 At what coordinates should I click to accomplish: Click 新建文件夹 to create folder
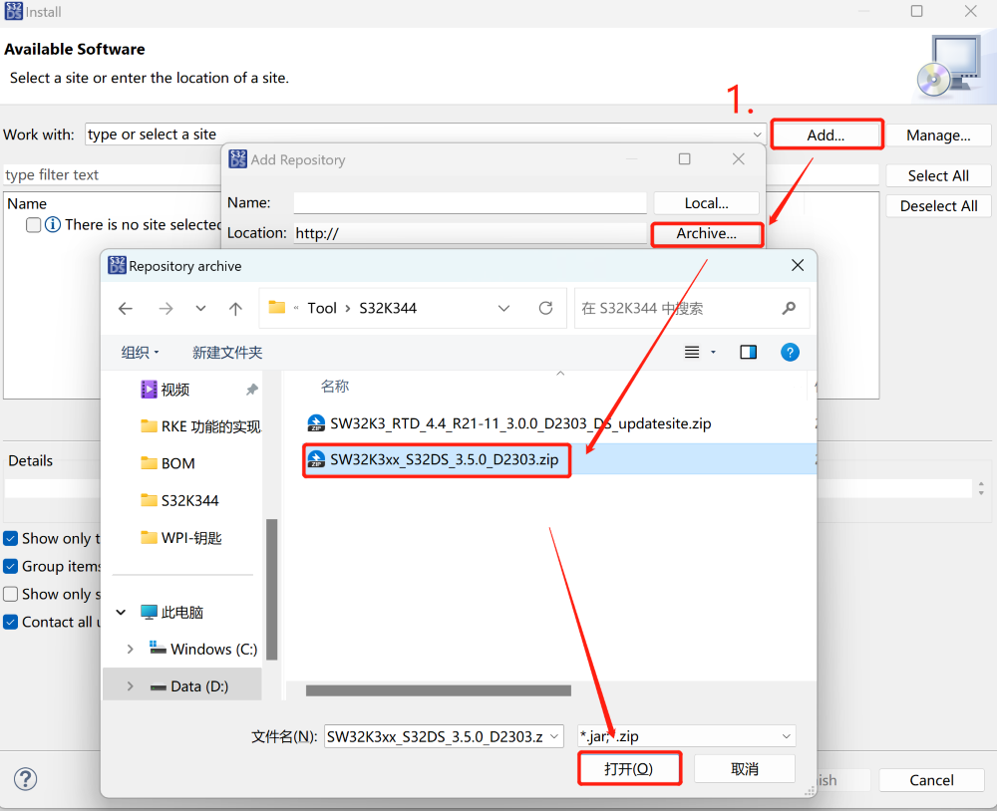227,353
